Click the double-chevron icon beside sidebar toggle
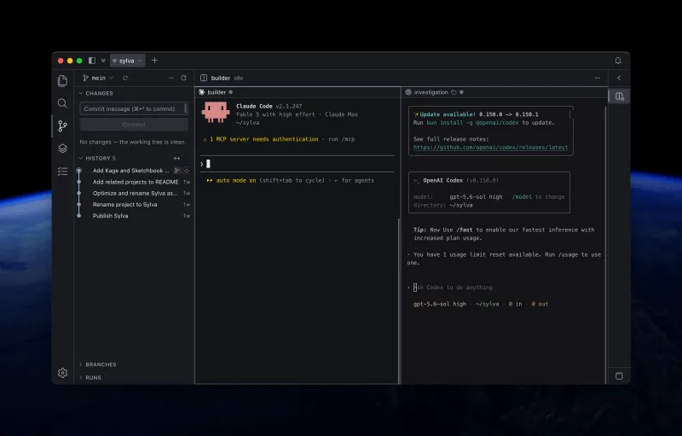The height and width of the screenshot is (436, 682). pos(103,61)
